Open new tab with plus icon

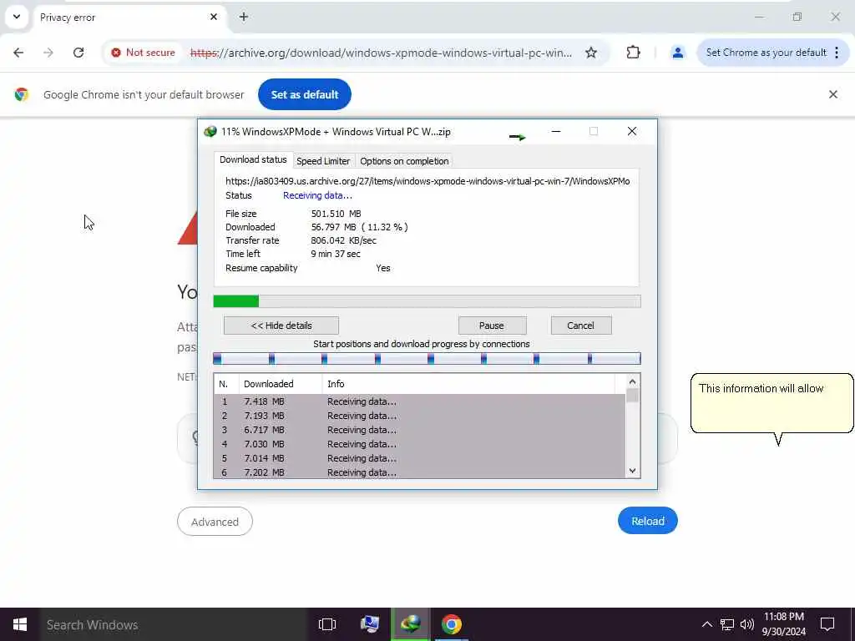tap(244, 18)
